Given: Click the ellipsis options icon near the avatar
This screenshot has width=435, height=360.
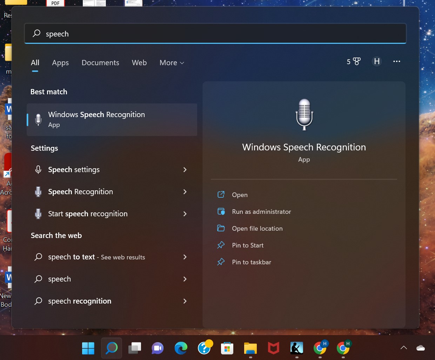Looking at the screenshot, I should pyautogui.click(x=397, y=61).
